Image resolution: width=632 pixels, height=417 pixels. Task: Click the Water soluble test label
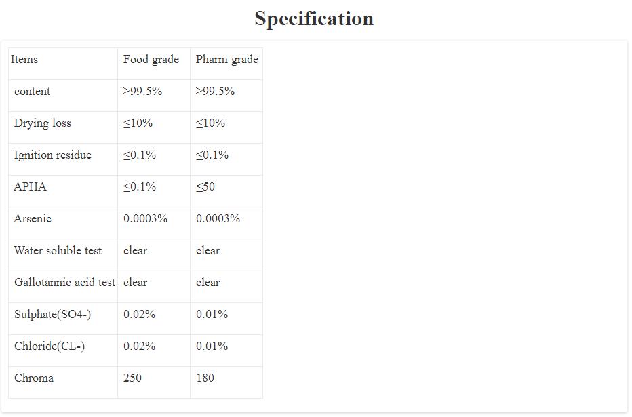click(x=58, y=251)
